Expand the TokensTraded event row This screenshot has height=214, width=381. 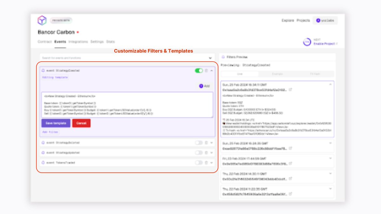coord(212,163)
